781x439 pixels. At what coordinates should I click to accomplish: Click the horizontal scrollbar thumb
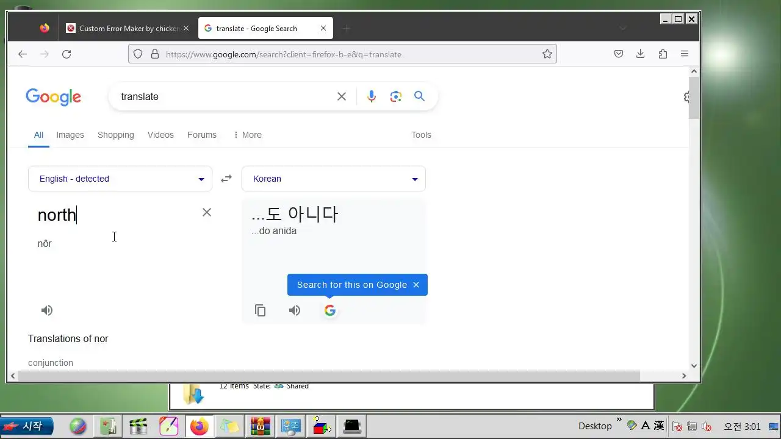329,376
